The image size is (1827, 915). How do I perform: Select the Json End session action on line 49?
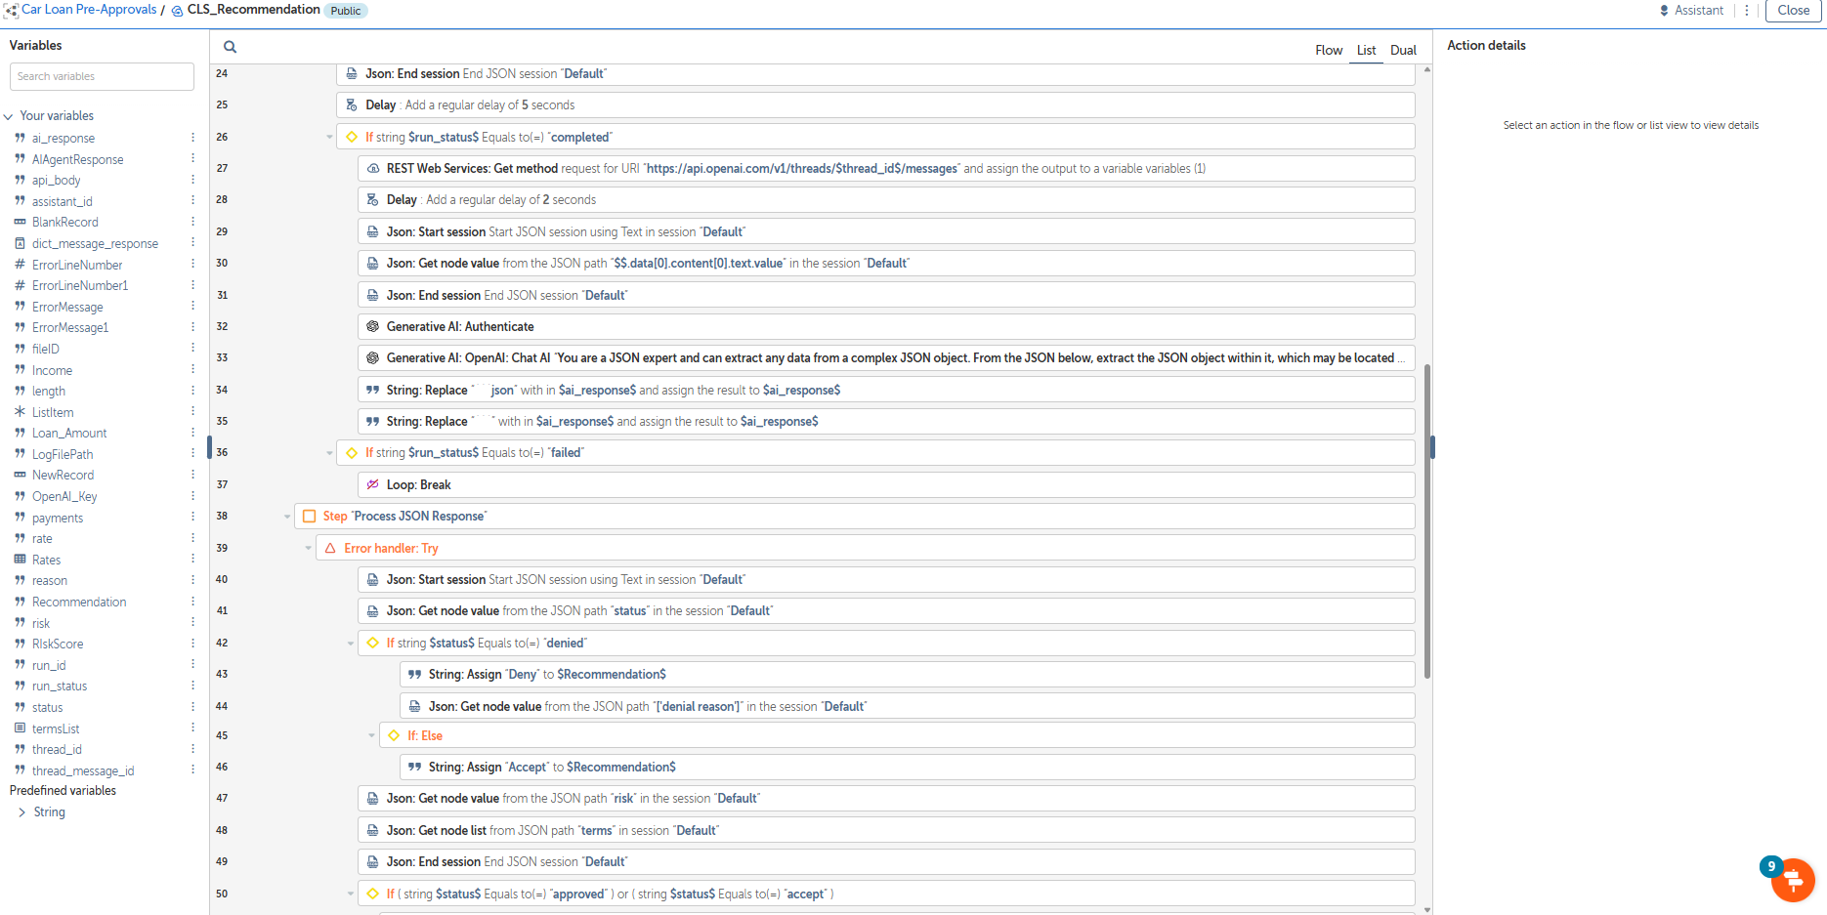[886, 862]
